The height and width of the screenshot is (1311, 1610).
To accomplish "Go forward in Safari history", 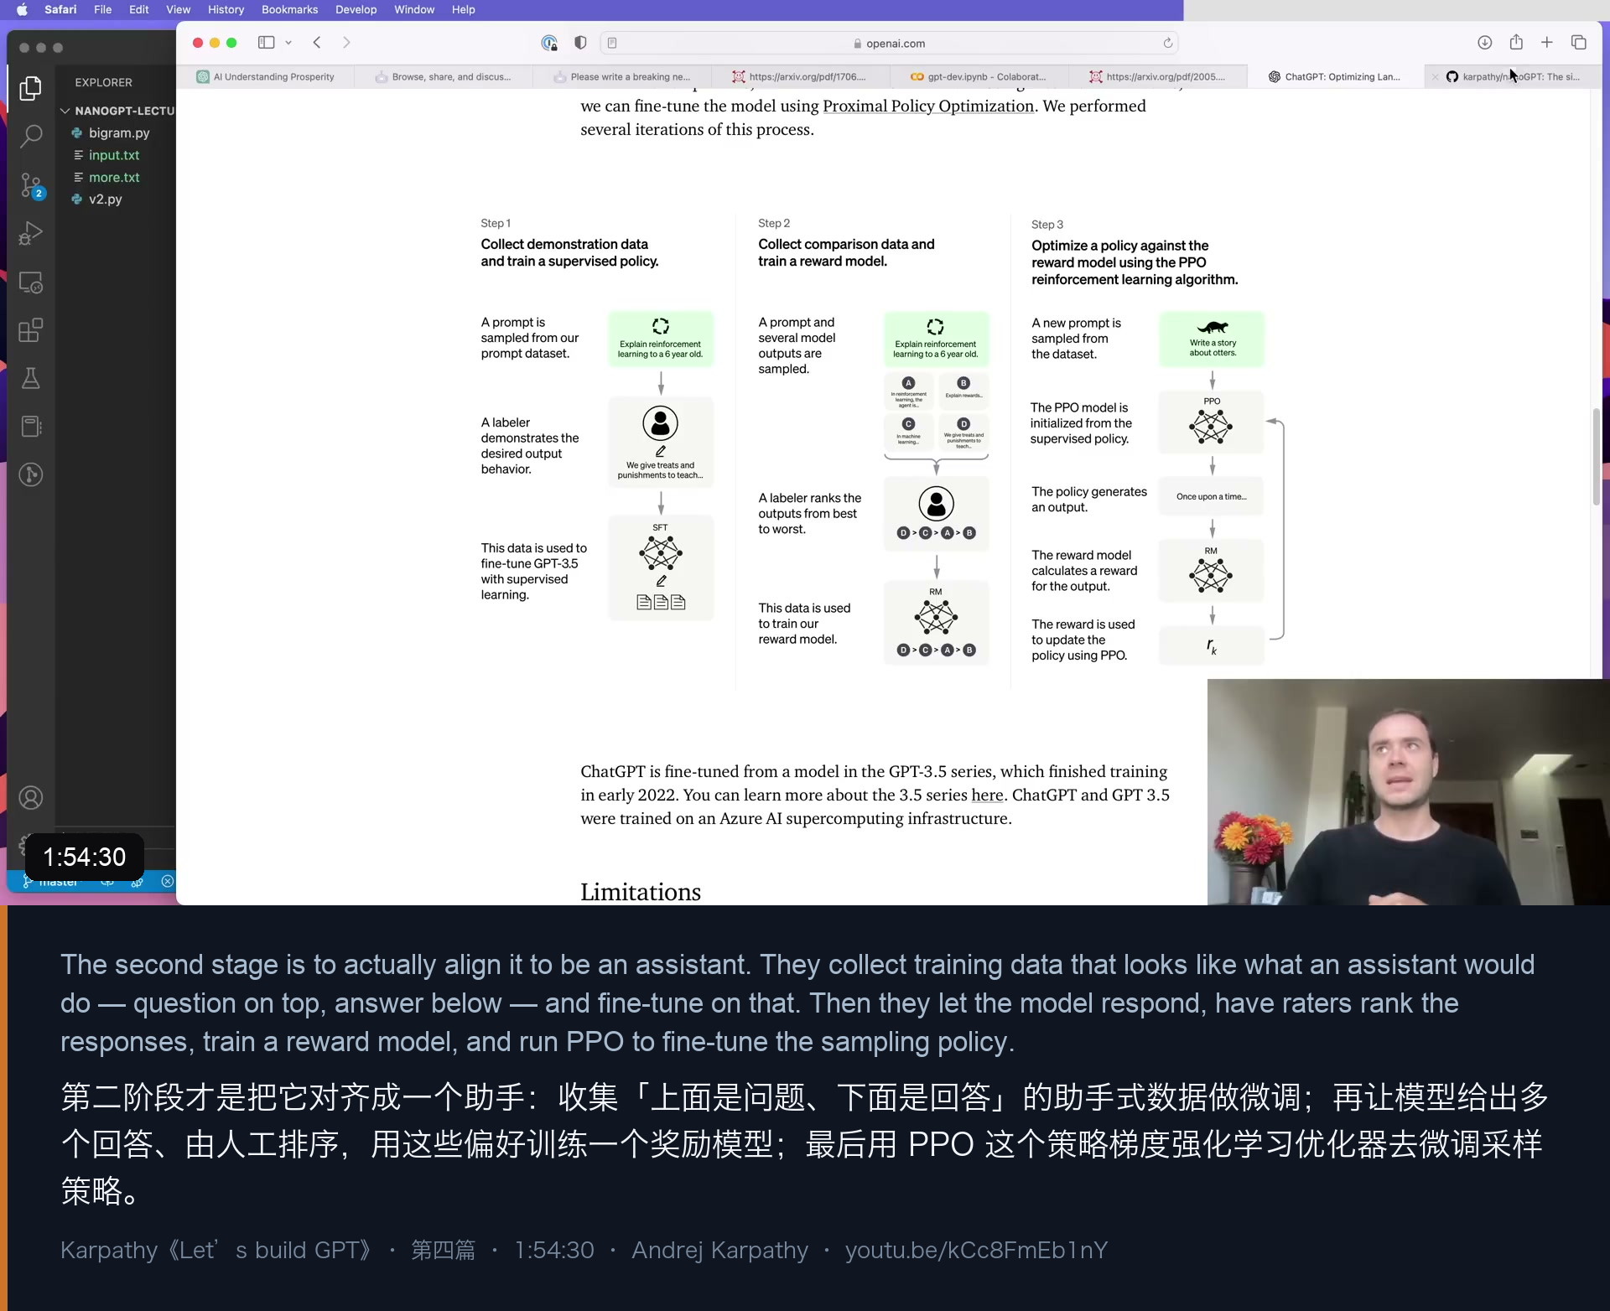I will 346,43.
